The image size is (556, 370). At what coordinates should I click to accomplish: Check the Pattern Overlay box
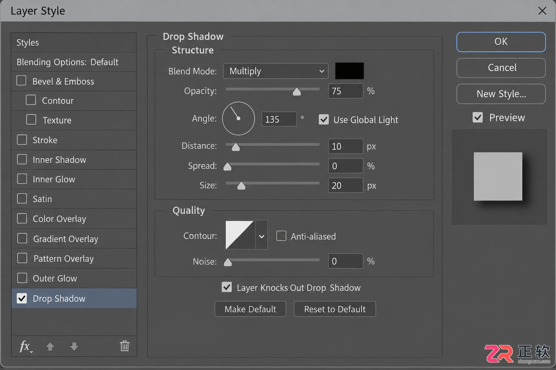click(22, 258)
